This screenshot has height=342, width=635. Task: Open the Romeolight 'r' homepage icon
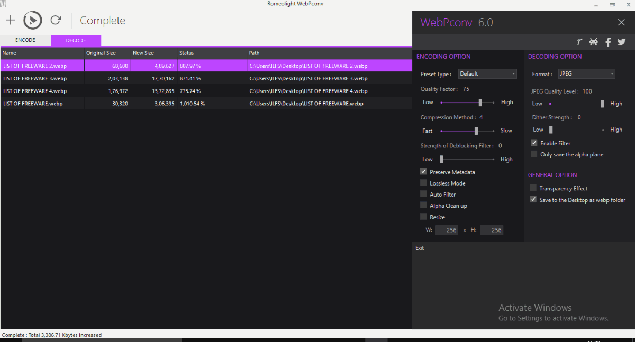pos(579,42)
